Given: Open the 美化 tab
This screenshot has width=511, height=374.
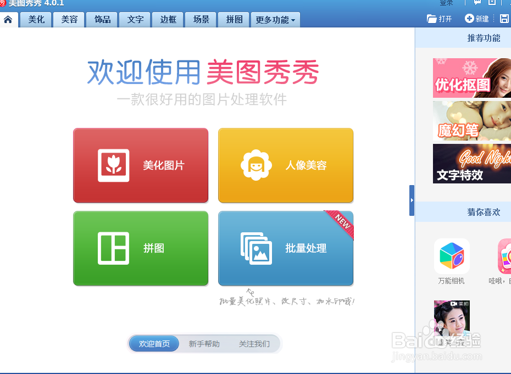Looking at the screenshot, I should click(36, 20).
